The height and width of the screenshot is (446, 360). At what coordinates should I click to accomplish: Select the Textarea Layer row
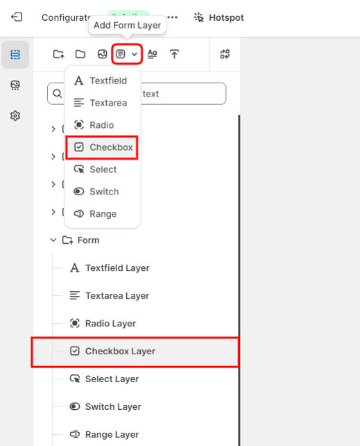coord(136,296)
